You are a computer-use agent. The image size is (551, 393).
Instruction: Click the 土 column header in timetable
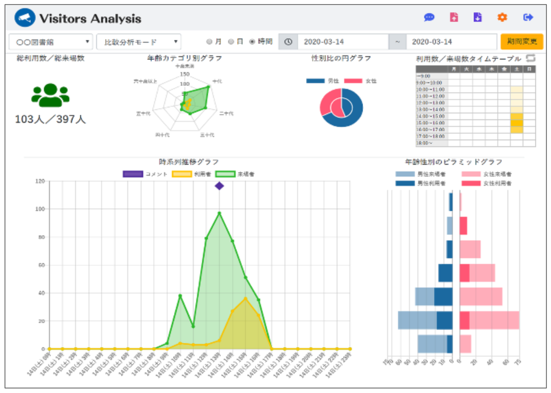pyautogui.click(x=517, y=69)
